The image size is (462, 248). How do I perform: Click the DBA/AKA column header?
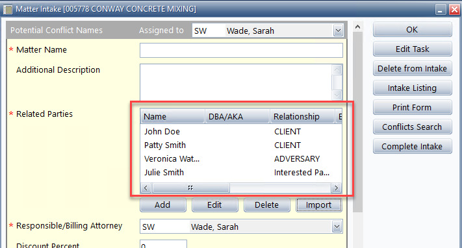(237, 116)
